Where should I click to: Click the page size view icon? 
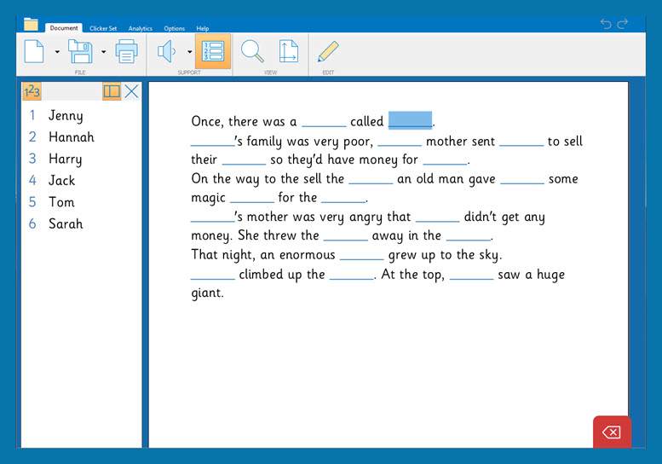pyautogui.click(x=288, y=52)
